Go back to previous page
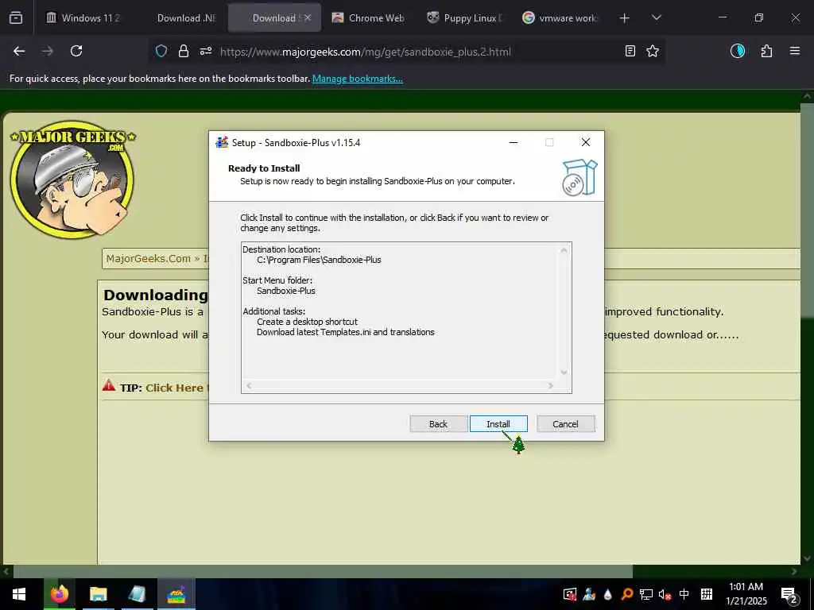814x610 pixels. [x=19, y=51]
